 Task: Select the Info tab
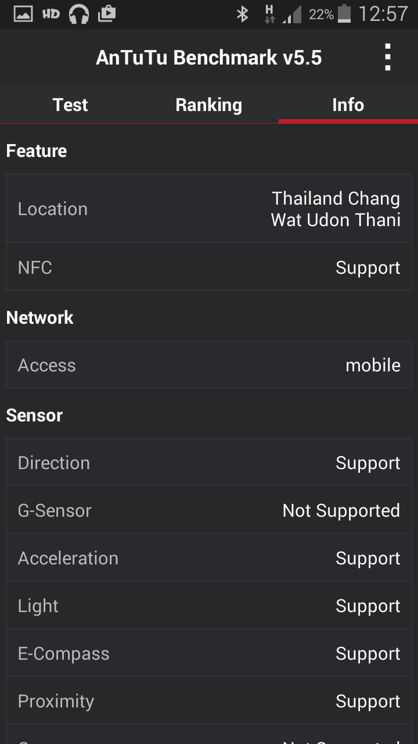tap(348, 105)
